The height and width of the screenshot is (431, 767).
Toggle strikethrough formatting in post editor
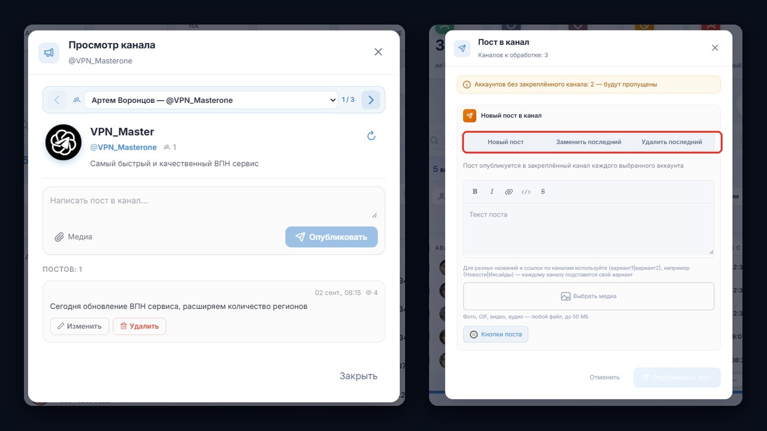coord(543,192)
